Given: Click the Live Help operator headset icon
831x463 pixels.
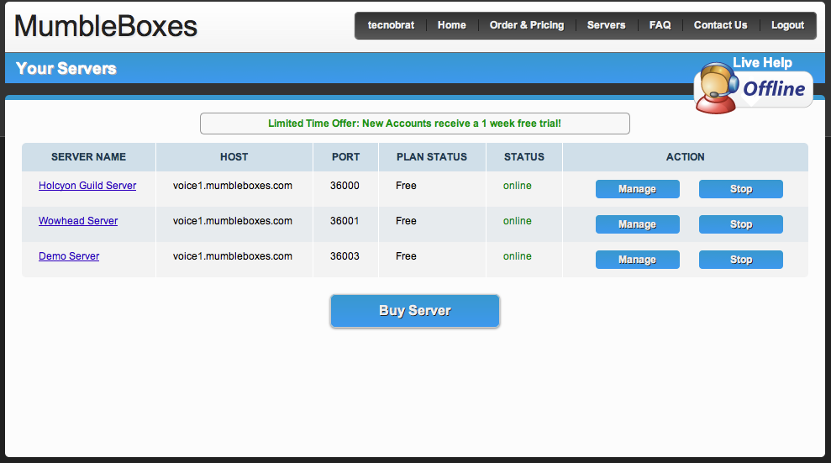Looking at the screenshot, I should pos(717,88).
